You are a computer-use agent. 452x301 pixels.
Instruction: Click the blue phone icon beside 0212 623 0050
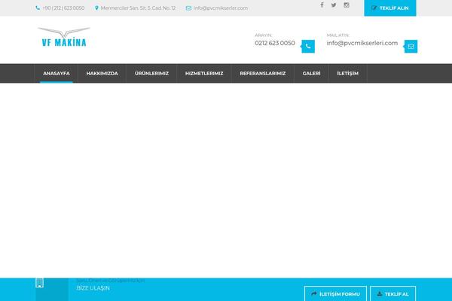[308, 47]
